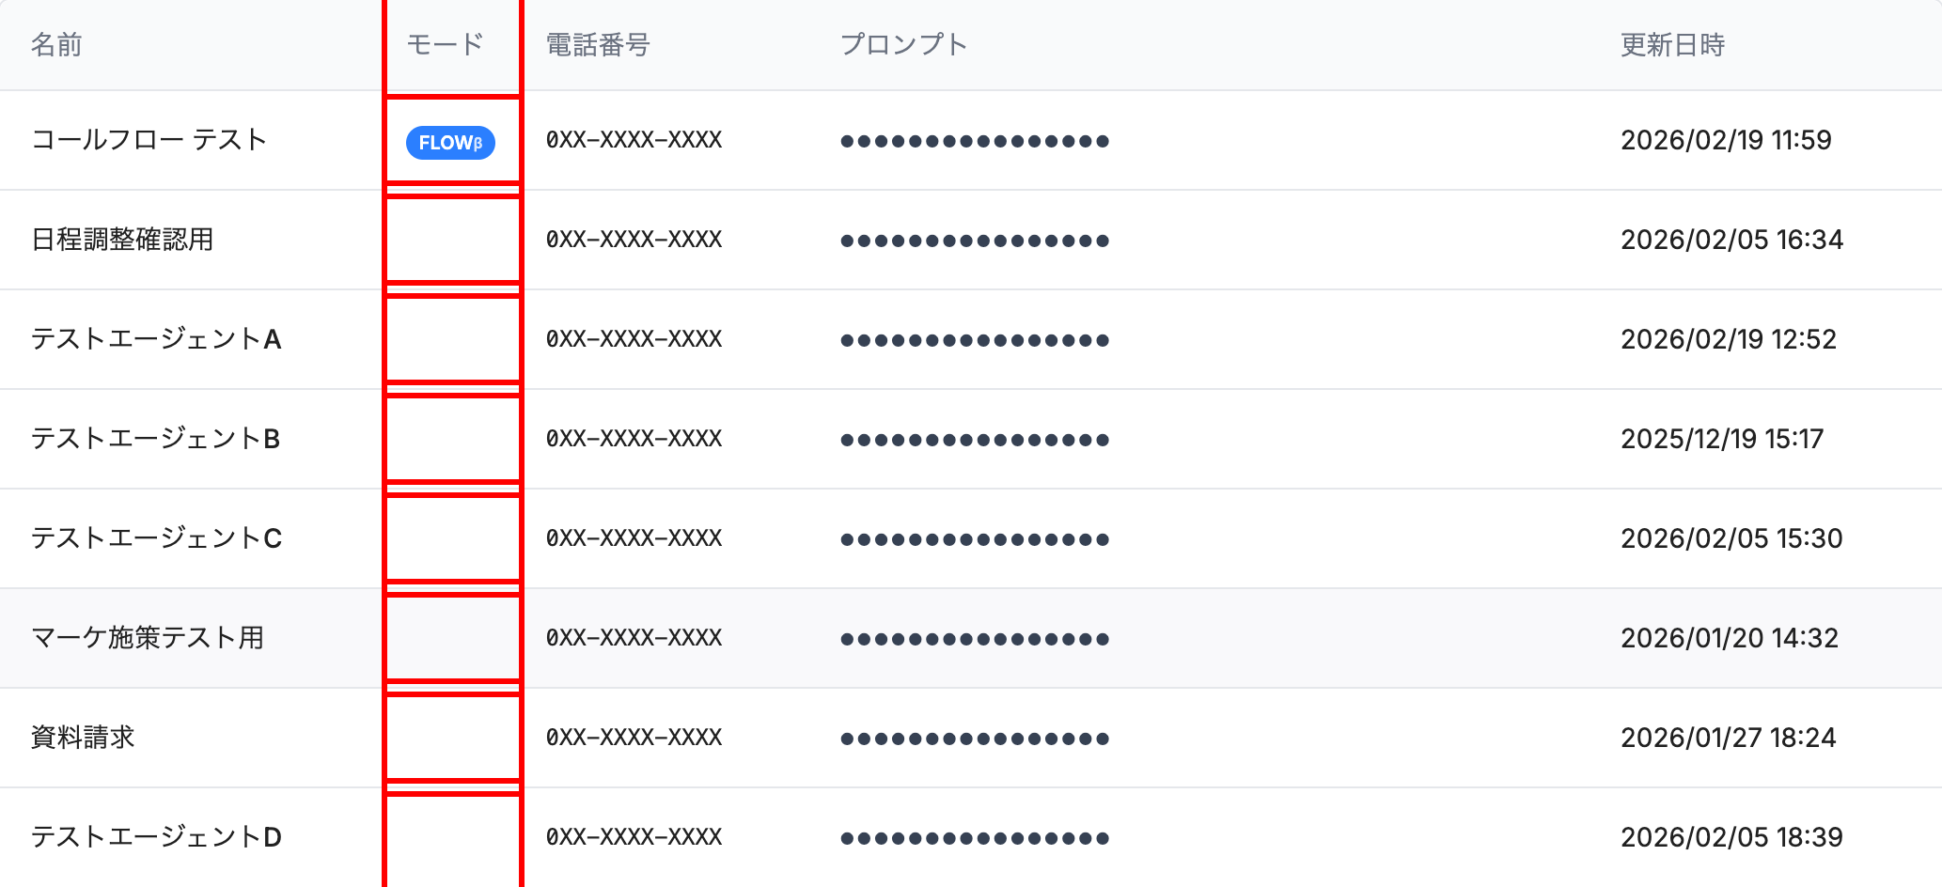Click the FLOWβ mode badge
1942x887 pixels.
pos(450,143)
